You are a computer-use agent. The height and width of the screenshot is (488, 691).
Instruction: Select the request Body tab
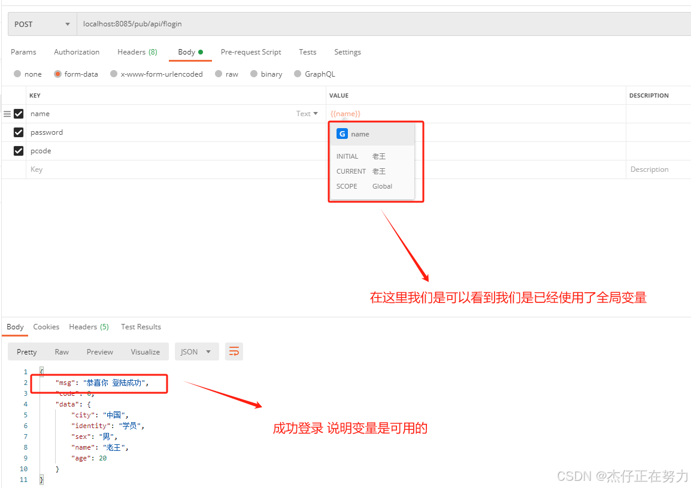[190, 52]
